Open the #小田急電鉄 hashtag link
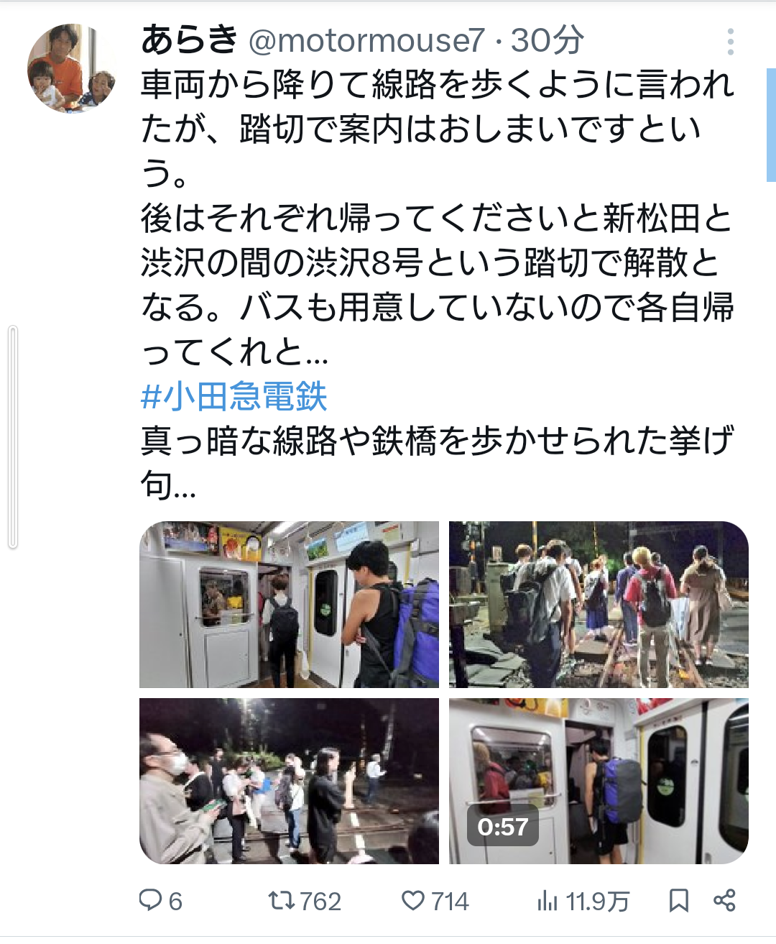 pos(234,396)
